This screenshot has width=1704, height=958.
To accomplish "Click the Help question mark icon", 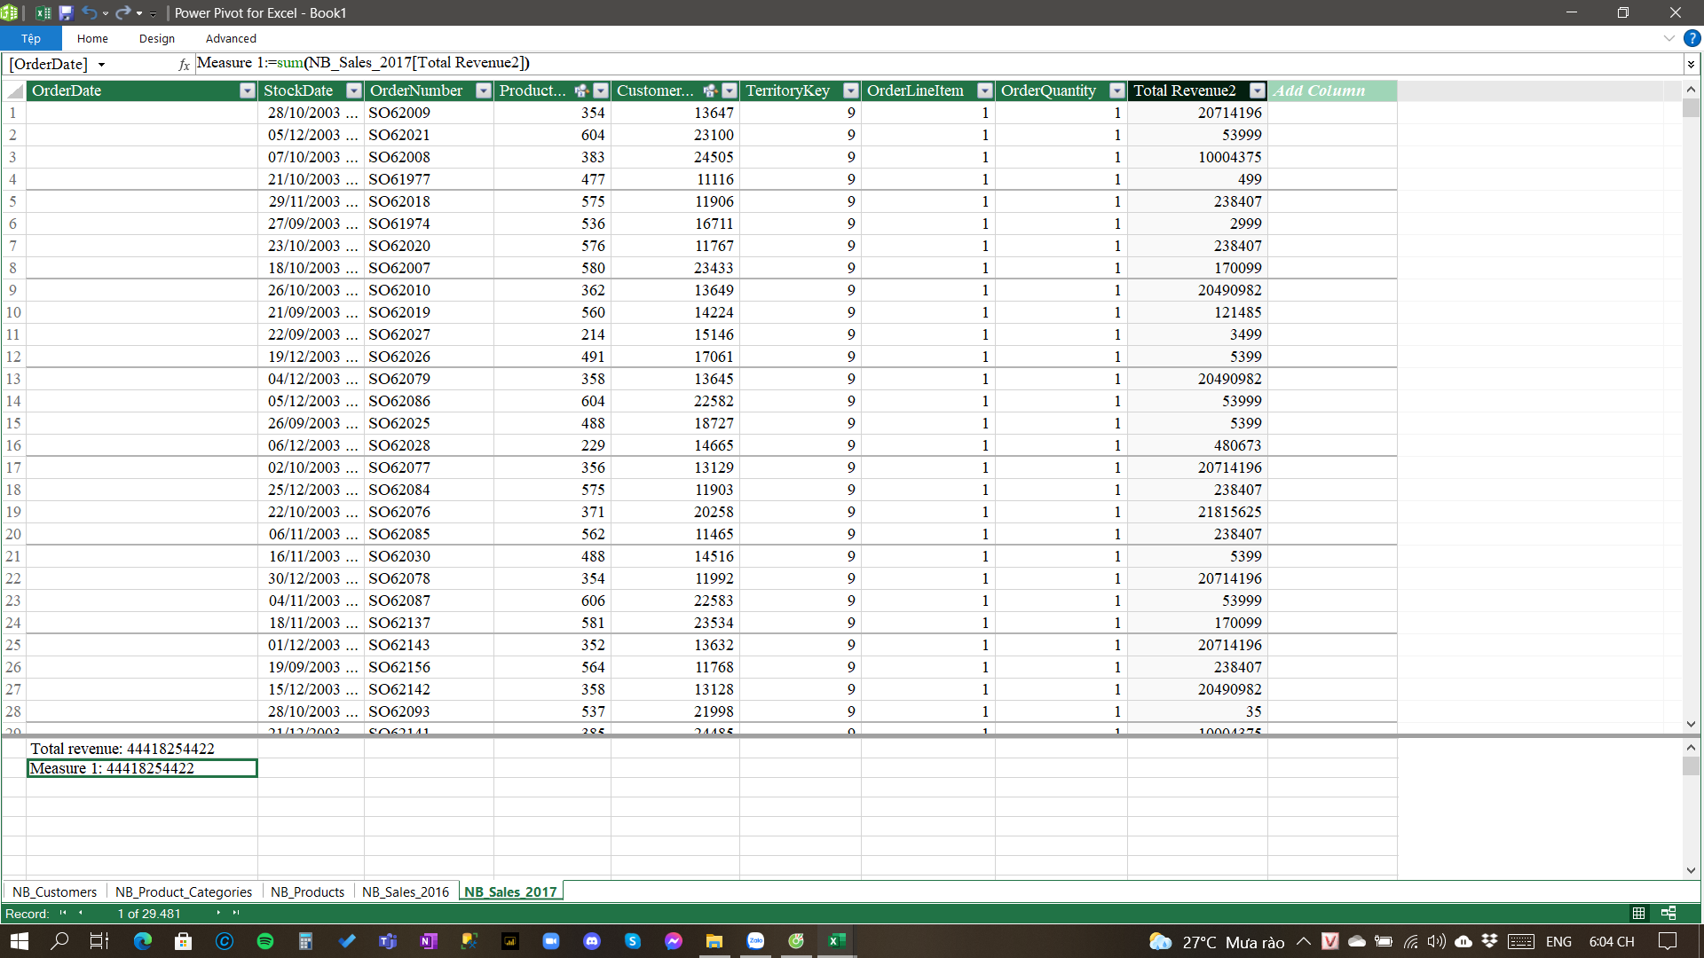I will (x=1692, y=38).
